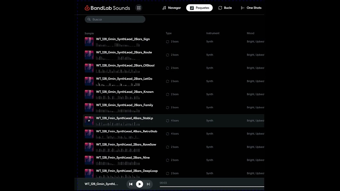Click the Instrument column header

pos(213,33)
